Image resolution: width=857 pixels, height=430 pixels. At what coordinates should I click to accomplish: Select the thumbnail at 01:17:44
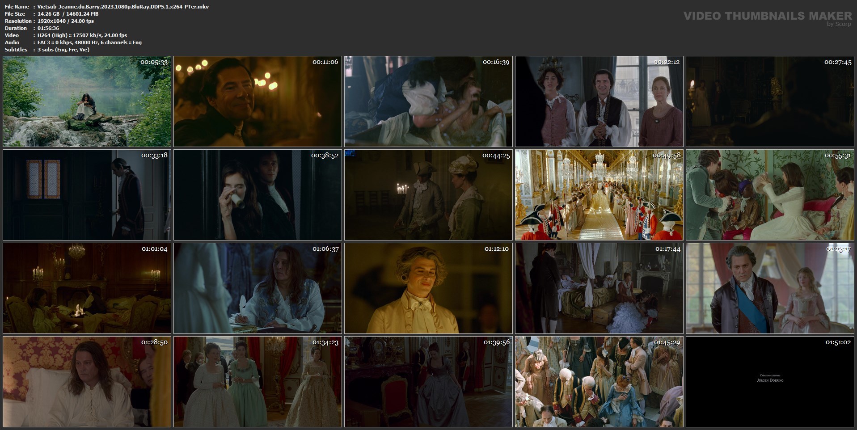click(599, 288)
